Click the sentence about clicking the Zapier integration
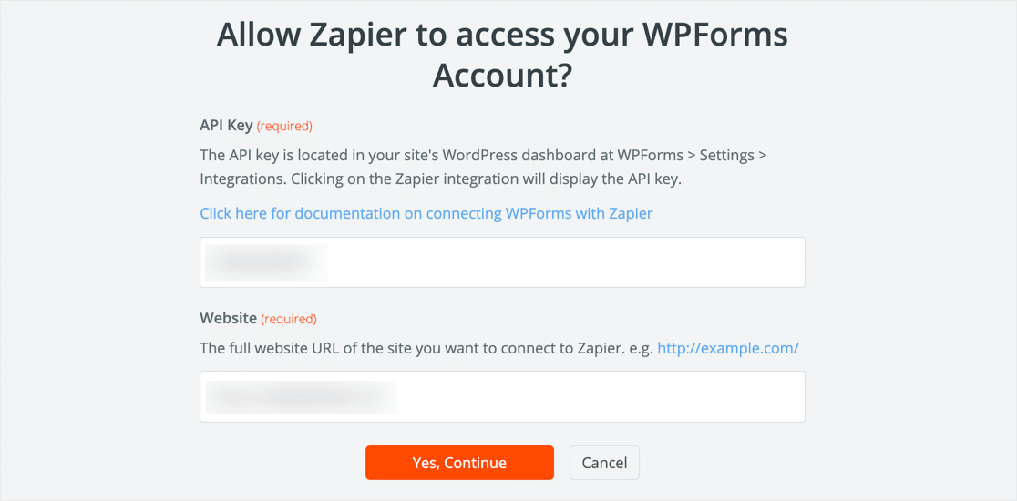This screenshot has width=1017, height=501. coord(483,179)
